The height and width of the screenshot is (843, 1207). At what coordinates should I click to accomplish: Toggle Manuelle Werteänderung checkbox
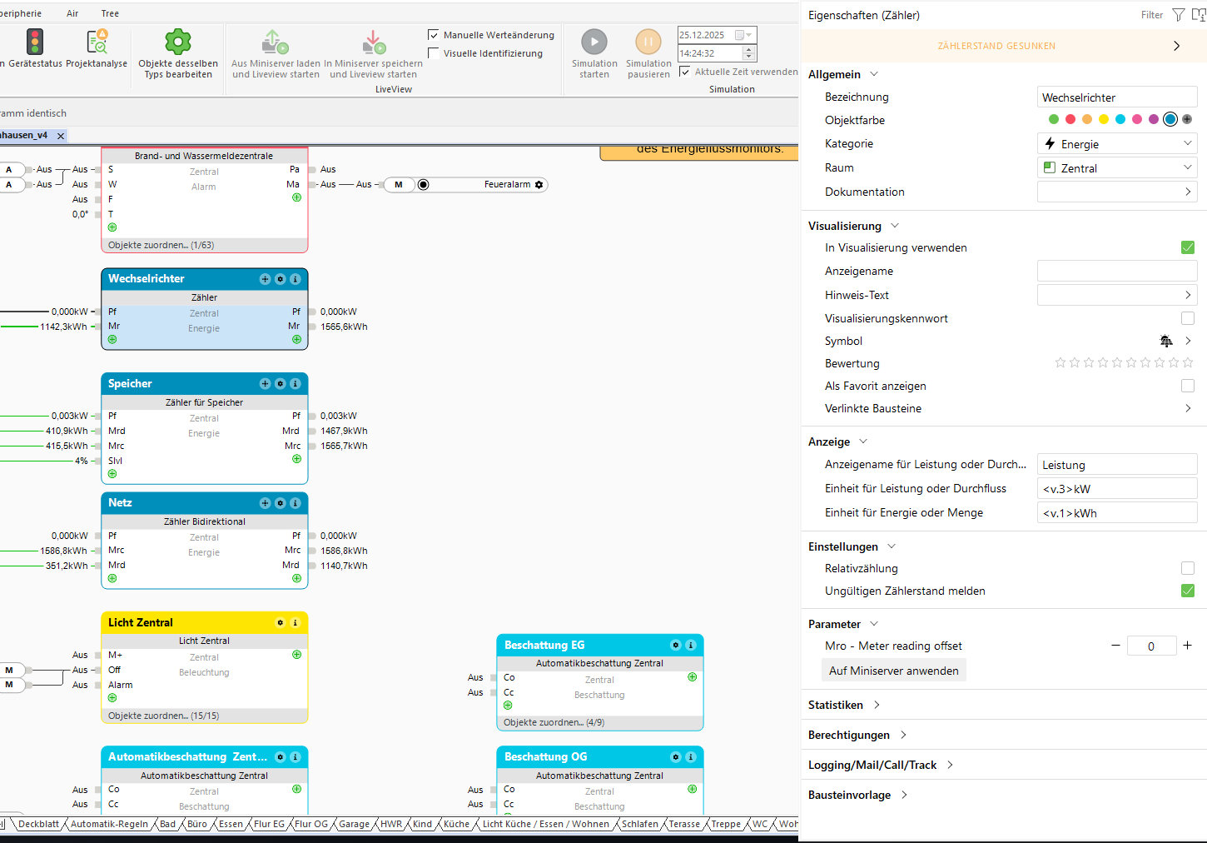[434, 35]
